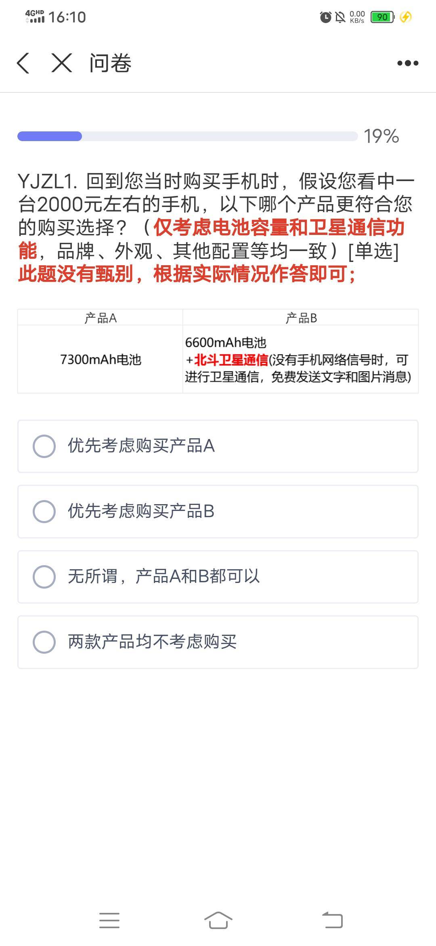
Task: Tap the muted notification bell icon
Action: 340,17
